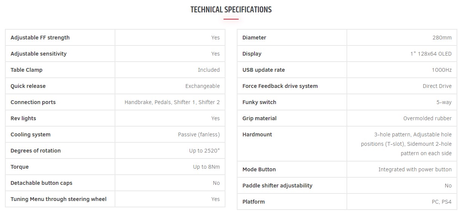
Task: Click the Hardmount 3-hole pattern description
Action: (406, 144)
